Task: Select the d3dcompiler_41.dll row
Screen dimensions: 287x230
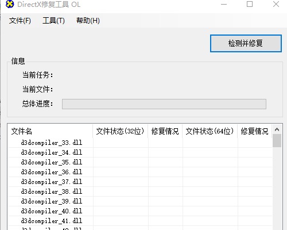Action: pyautogui.click(x=140, y=221)
